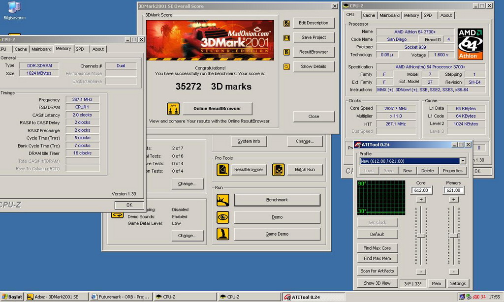Click the System Info button
The image size is (504, 302).
pyautogui.click(x=249, y=141)
